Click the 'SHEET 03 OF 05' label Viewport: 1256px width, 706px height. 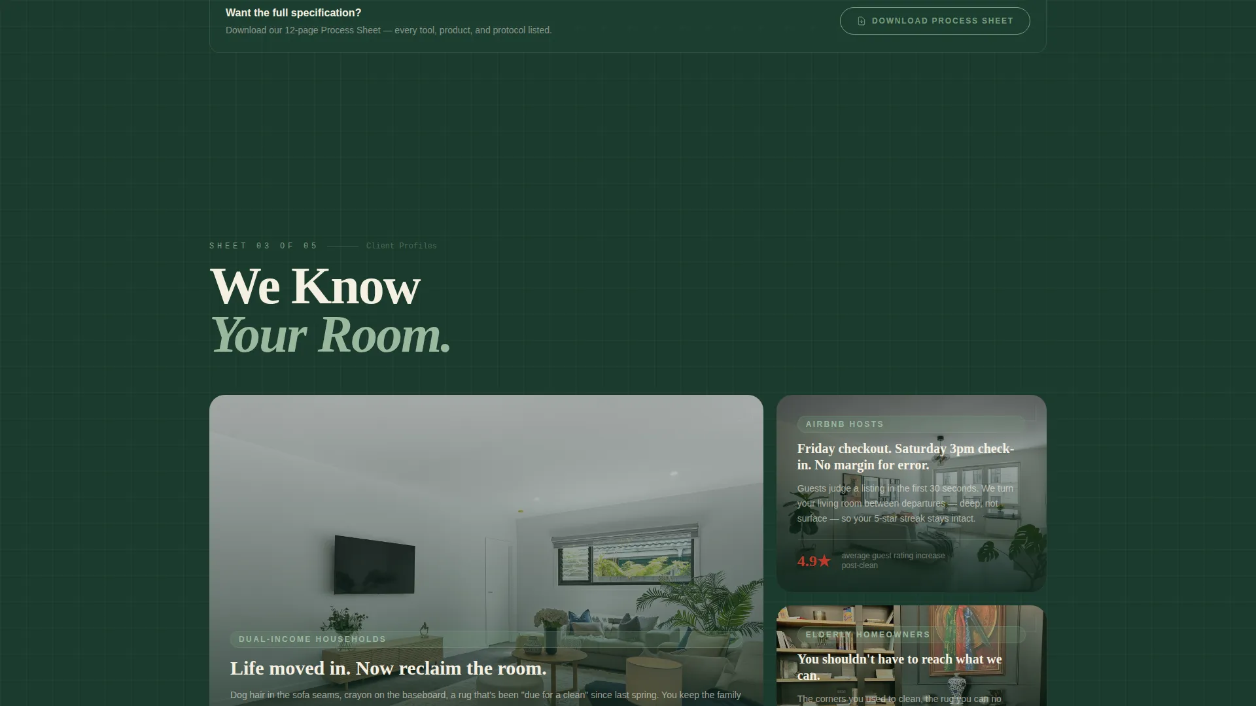[x=263, y=246]
